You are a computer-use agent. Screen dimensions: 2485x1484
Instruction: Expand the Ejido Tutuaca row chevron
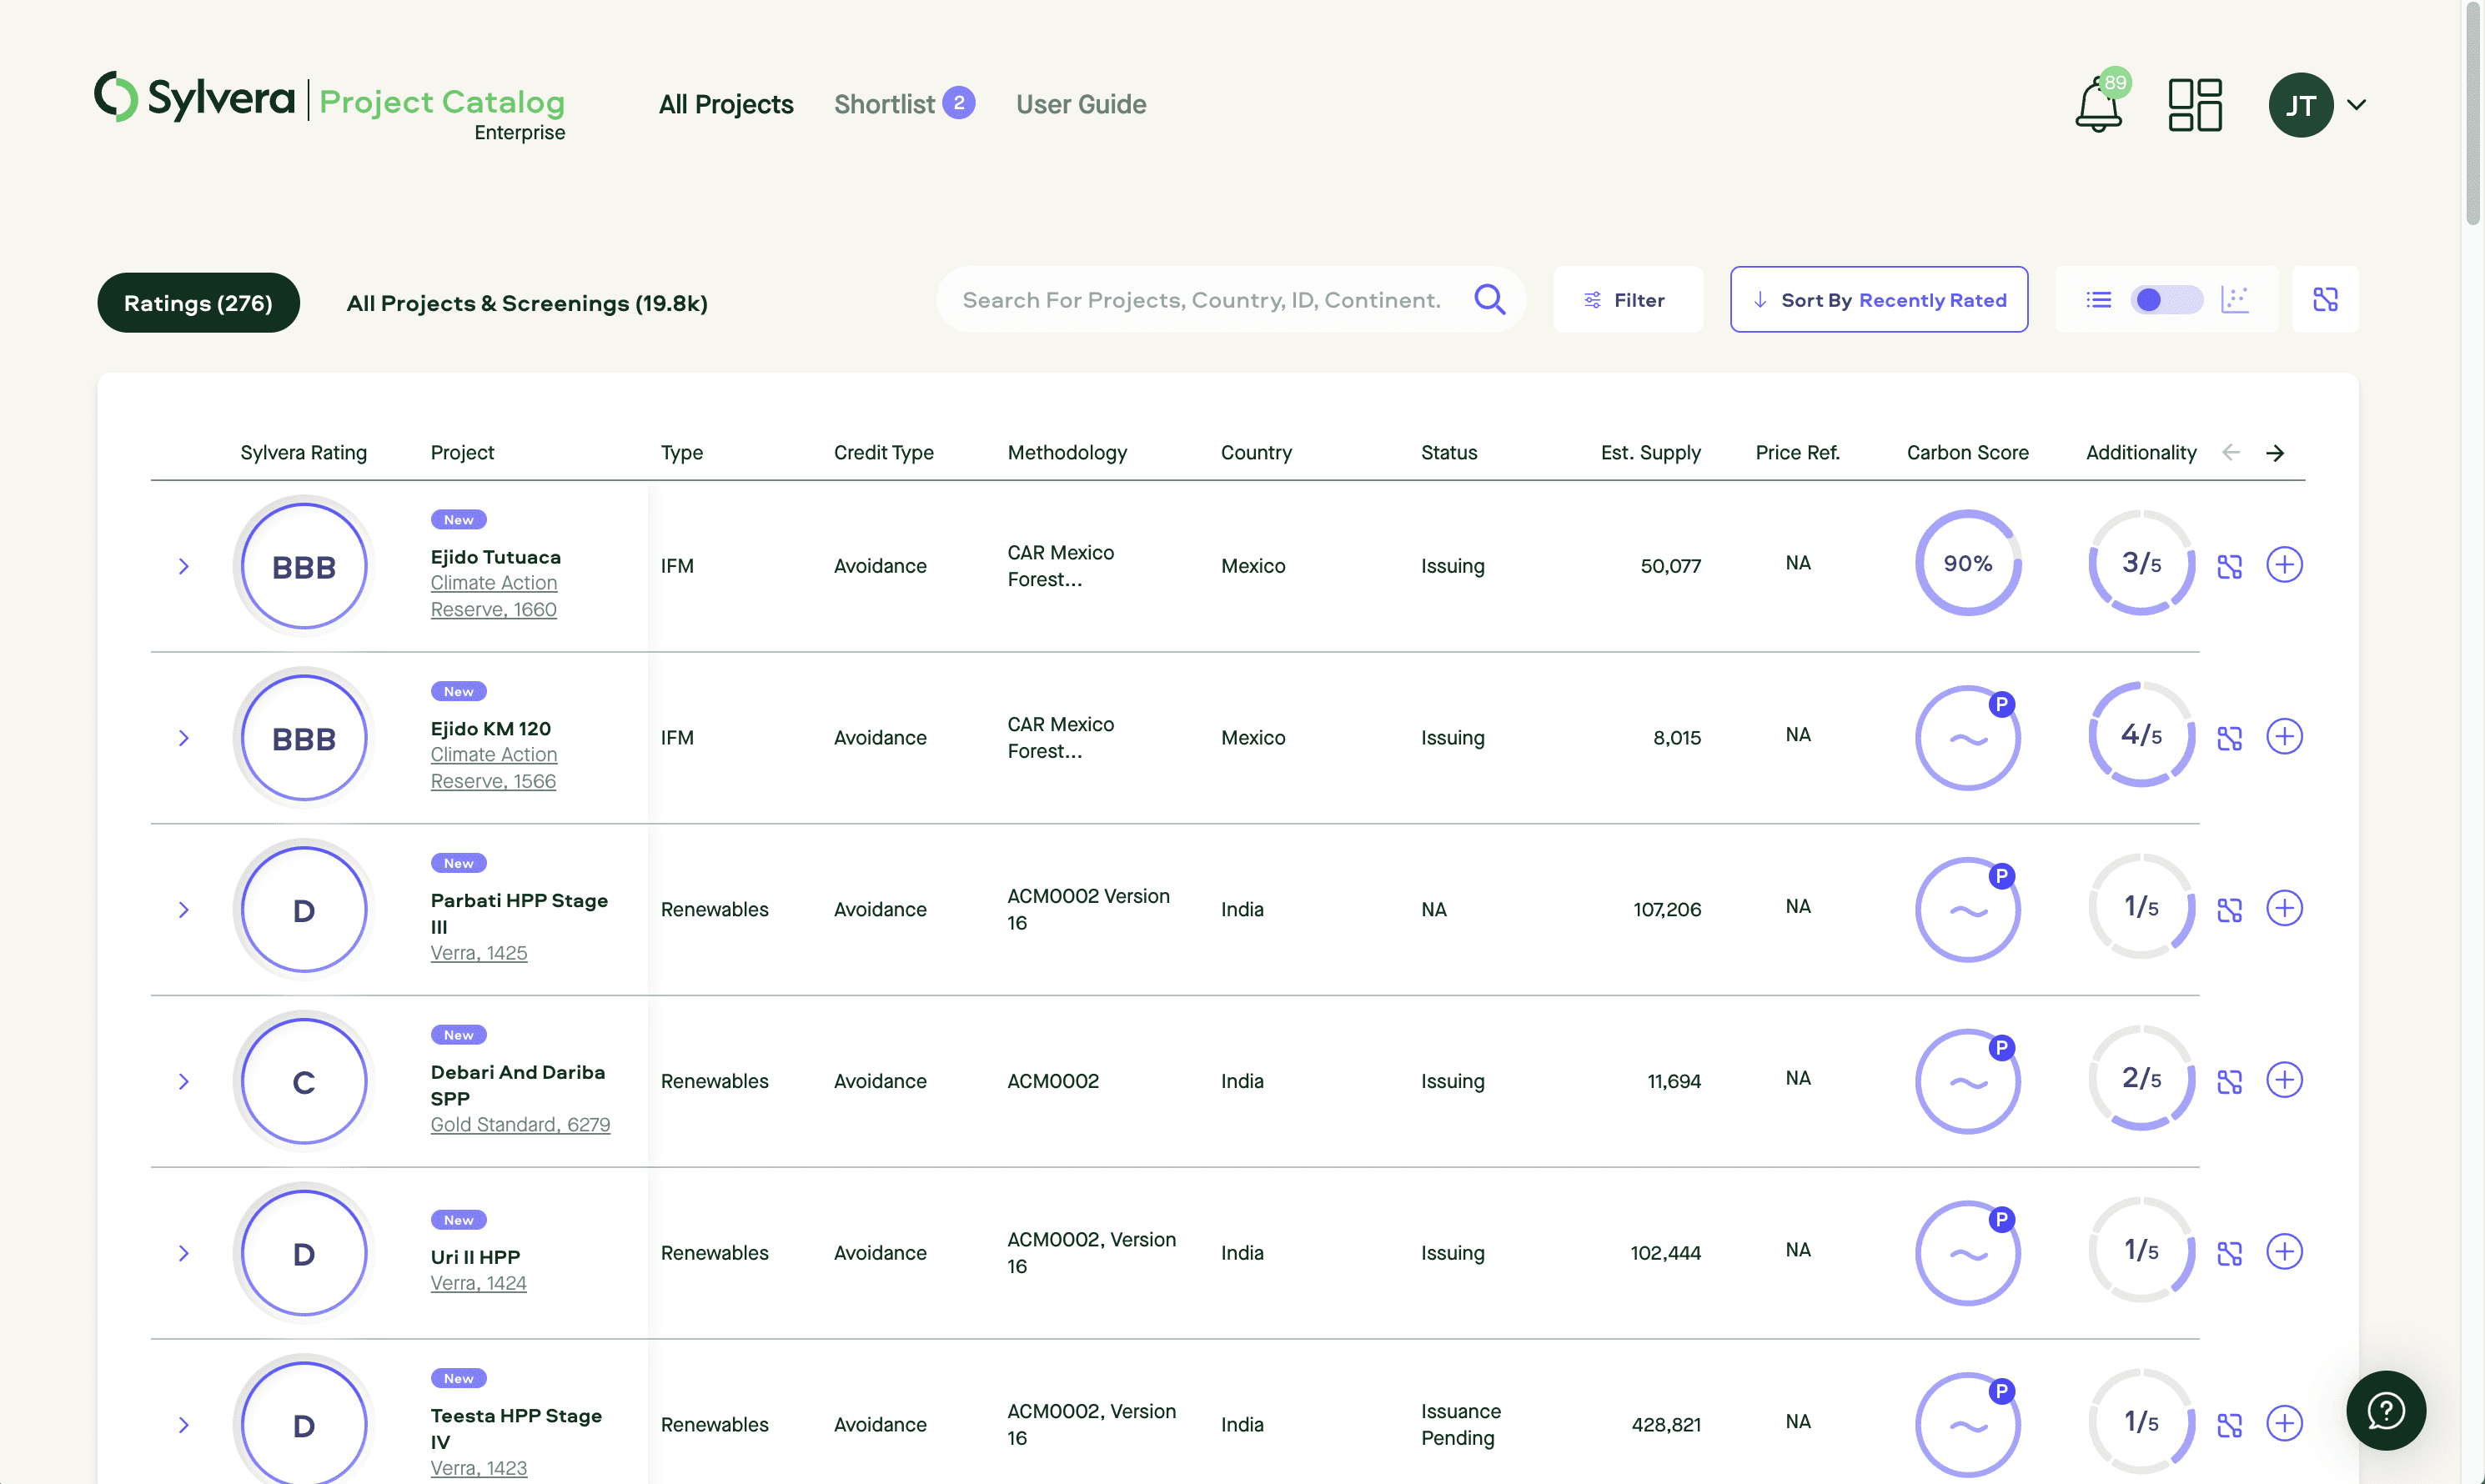(x=184, y=566)
